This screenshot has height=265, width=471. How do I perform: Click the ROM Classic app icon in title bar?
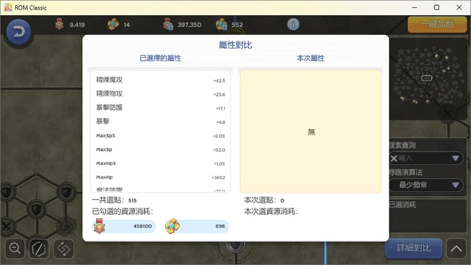(8, 7)
